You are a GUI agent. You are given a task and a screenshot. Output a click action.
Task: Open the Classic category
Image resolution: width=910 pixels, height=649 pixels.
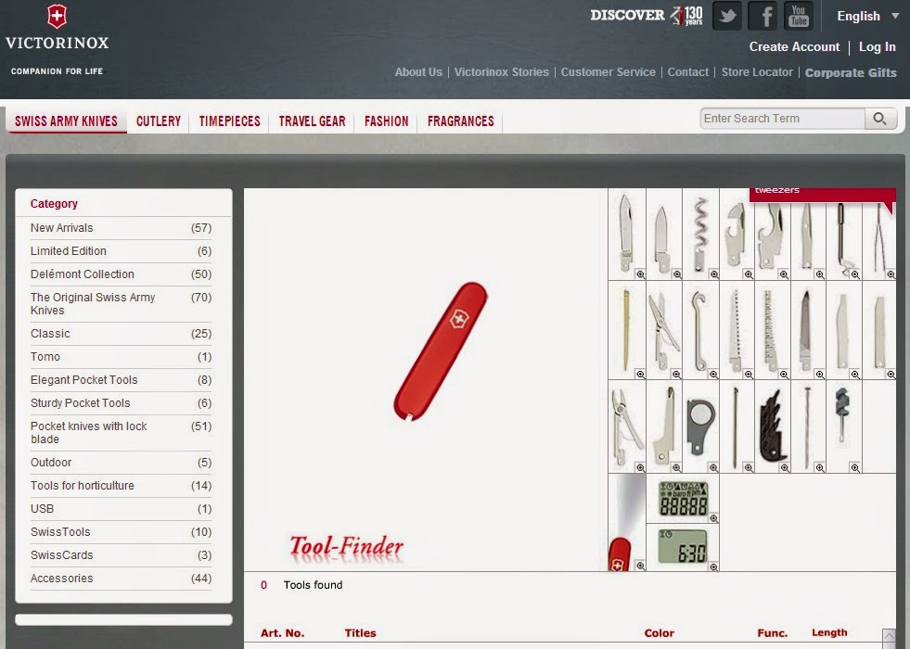(x=121, y=334)
